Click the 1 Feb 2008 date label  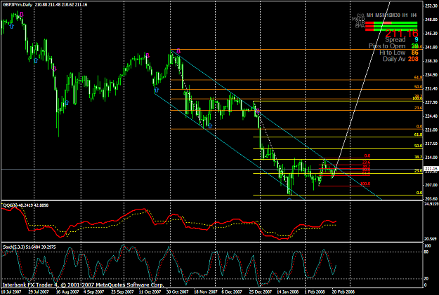click(x=315, y=292)
